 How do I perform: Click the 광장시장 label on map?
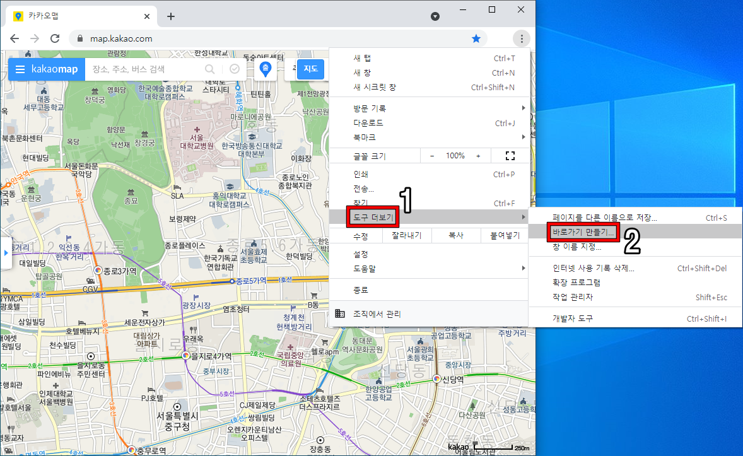pyautogui.click(x=197, y=306)
